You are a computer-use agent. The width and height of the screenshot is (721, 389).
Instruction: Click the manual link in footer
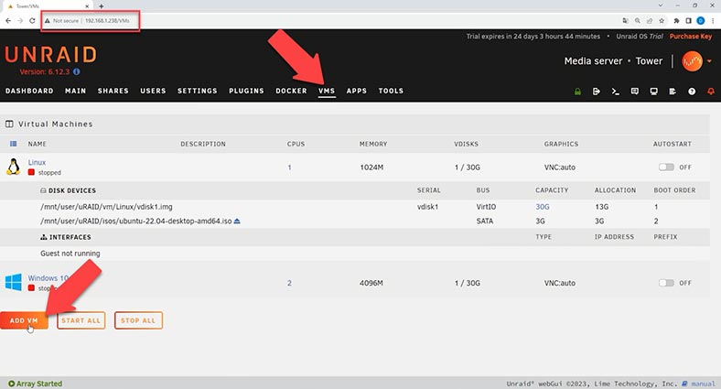(x=703, y=384)
